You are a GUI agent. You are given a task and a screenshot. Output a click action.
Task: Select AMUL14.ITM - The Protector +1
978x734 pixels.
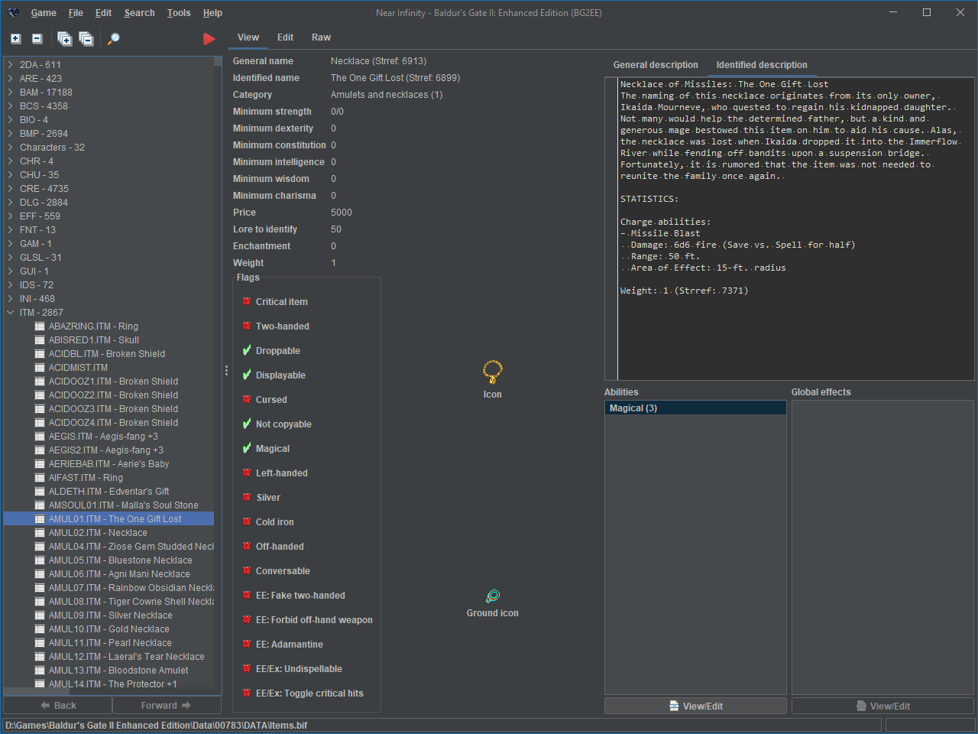(112, 684)
